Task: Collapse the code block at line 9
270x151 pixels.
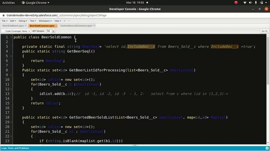Action: pos(11,75)
